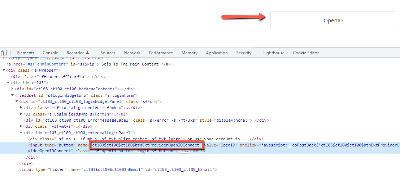Image resolution: width=400 pixels, height=181 pixels.
Task: Open the Recorder tab
Action: (78, 53)
